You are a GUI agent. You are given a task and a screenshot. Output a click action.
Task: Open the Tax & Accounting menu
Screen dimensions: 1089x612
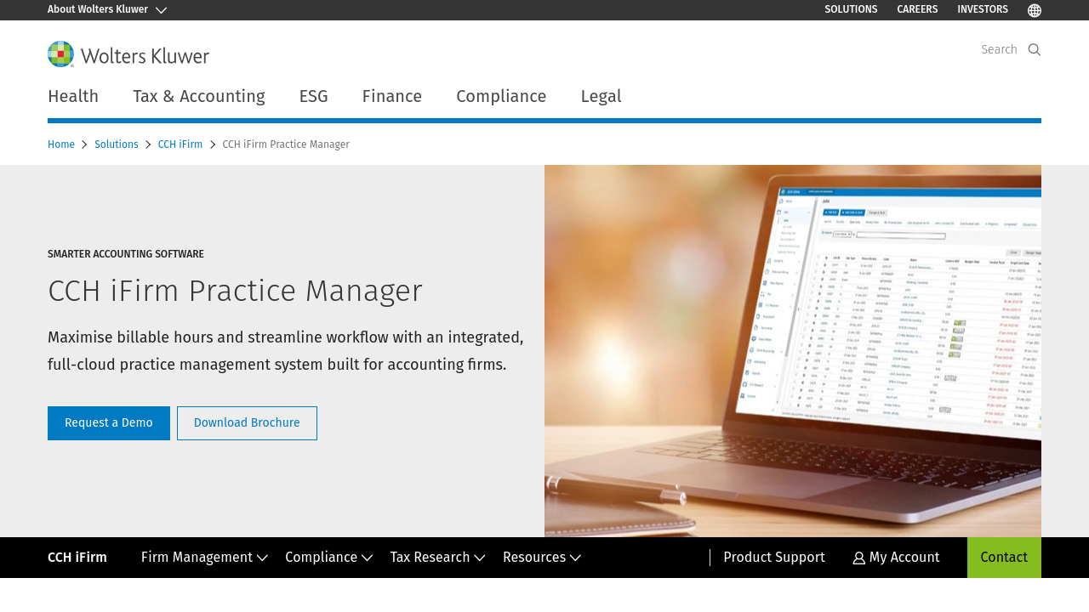coord(198,97)
